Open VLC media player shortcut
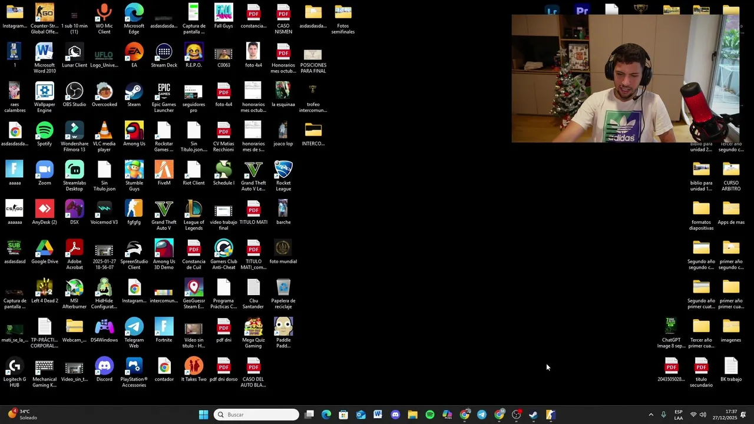 104,137
